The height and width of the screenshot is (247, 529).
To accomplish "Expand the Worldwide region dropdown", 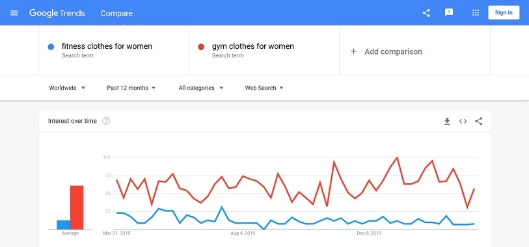I will point(67,88).
